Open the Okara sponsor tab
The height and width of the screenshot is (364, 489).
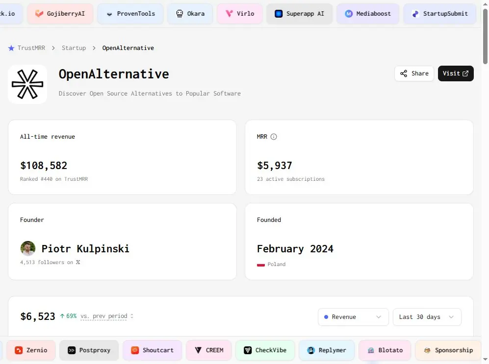[190, 14]
